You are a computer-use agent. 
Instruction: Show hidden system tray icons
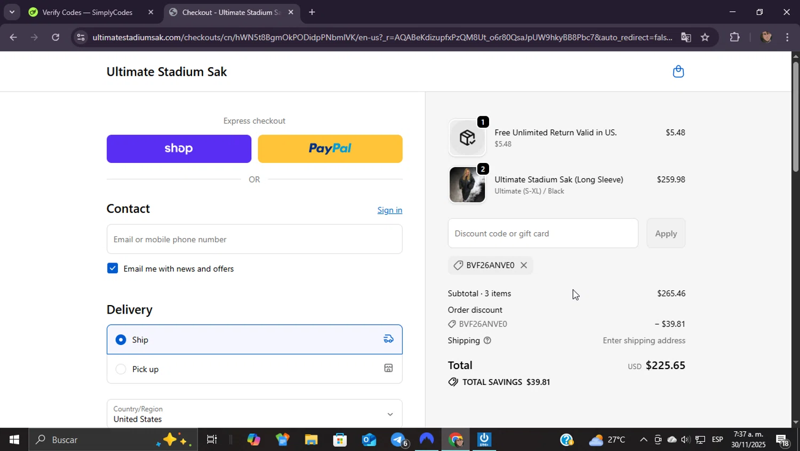[x=643, y=440]
